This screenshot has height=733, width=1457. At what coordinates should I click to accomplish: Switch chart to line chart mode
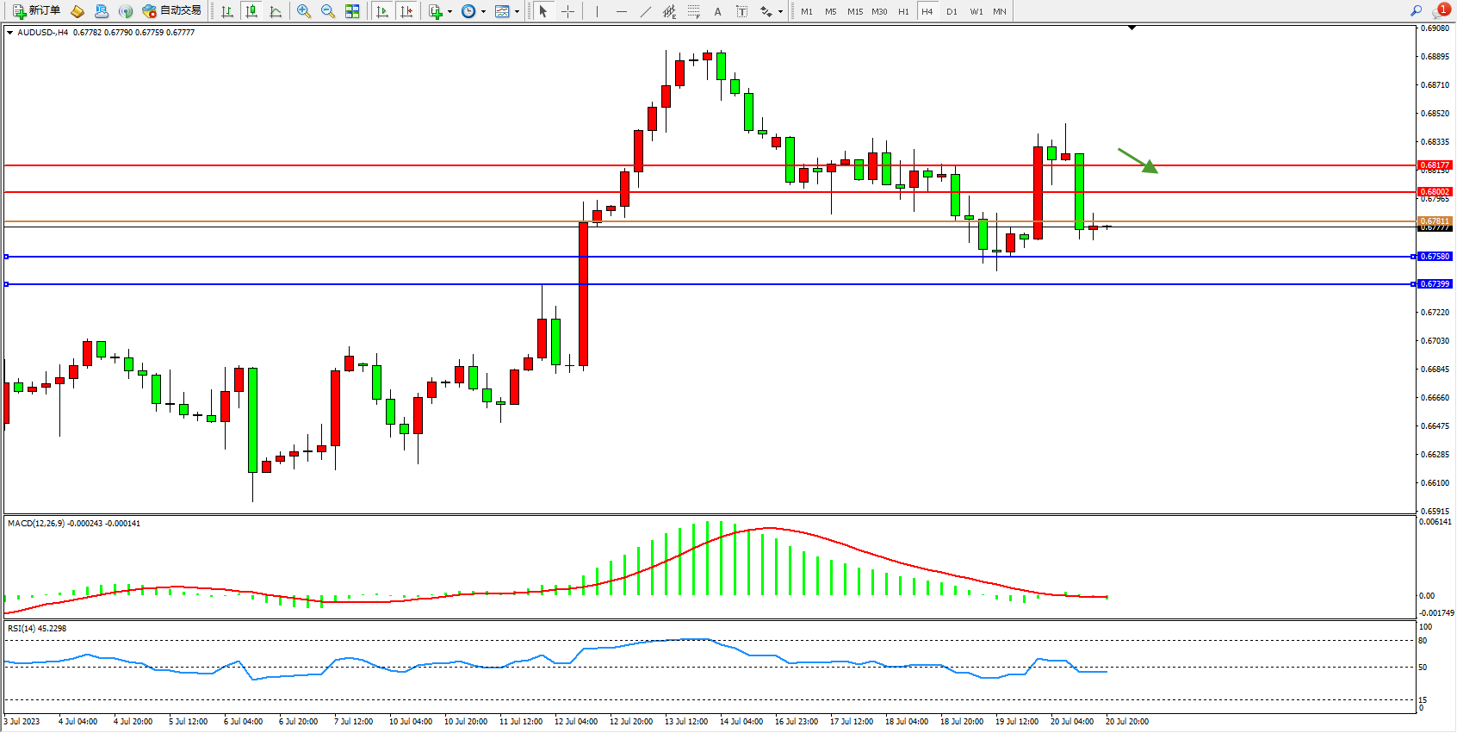[276, 11]
